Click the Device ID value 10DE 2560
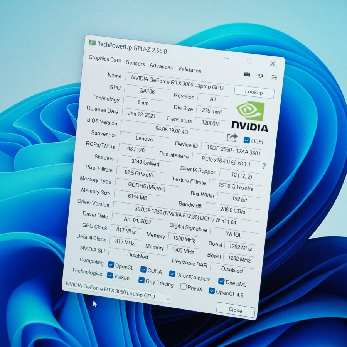This screenshot has height=347, width=347. click(x=234, y=150)
